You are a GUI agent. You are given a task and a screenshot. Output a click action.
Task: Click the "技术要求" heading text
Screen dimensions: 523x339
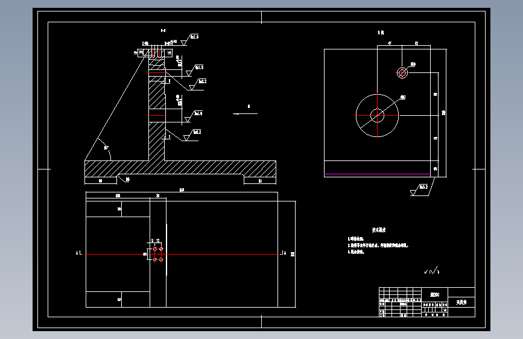[379, 230]
